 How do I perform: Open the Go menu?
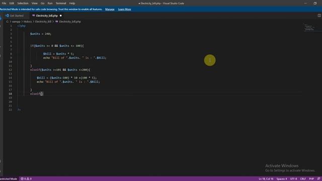(42, 4)
